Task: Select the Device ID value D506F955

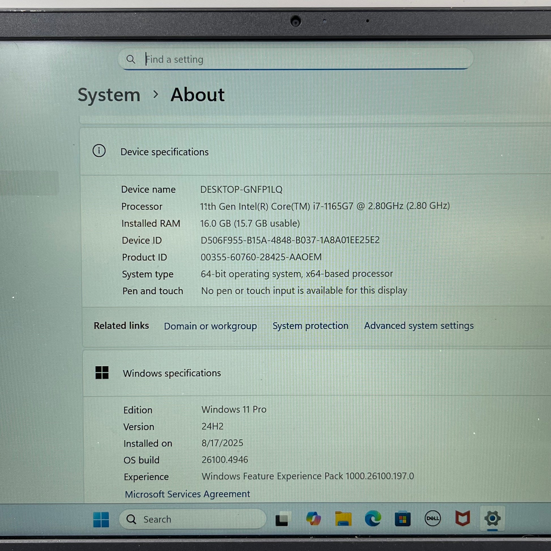Action: [290, 240]
